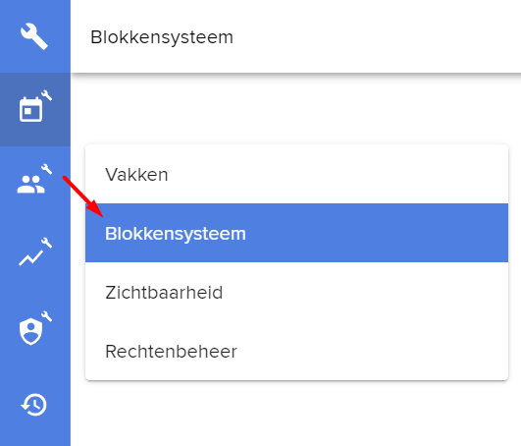
Task: Click small wrench badge on calendar icon
Action: (x=46, y=95)
